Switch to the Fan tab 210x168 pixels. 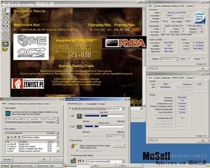pyautogui.click(x=81, y=104)
